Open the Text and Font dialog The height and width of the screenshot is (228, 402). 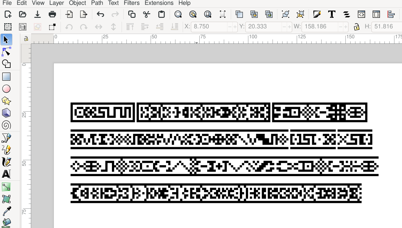coord(332,14)
